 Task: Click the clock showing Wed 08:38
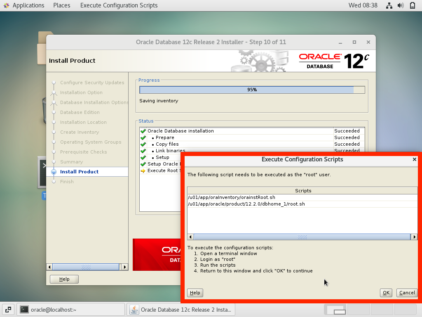click(x=363, y=5)
